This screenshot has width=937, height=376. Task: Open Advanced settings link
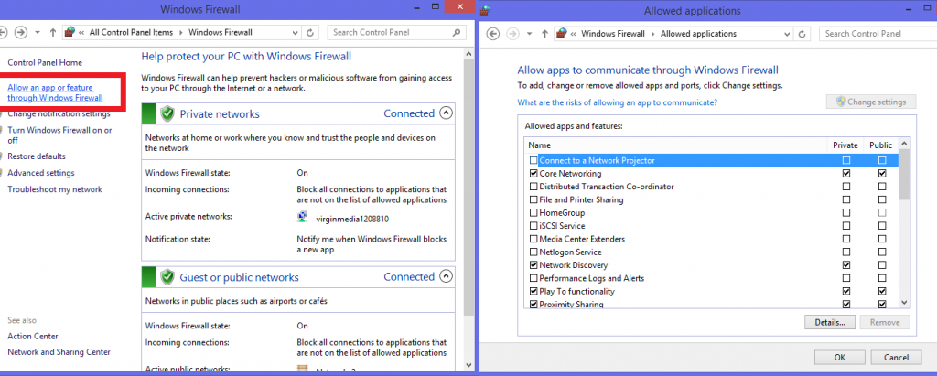pyautogui.click(x=40, y=173)
